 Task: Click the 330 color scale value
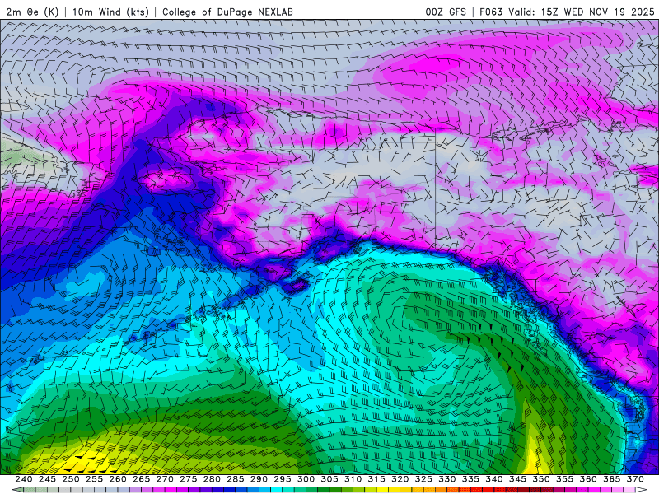447,479
